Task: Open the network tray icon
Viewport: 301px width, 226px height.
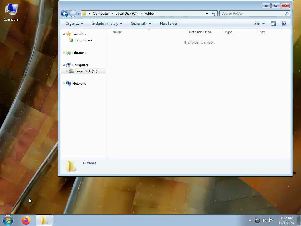Action: 257,220
